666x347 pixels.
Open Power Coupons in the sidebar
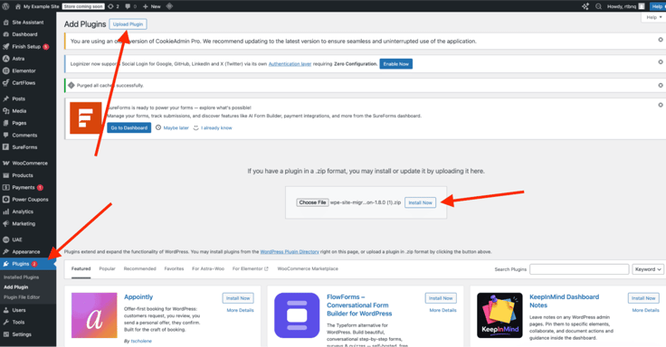(30, 200)
